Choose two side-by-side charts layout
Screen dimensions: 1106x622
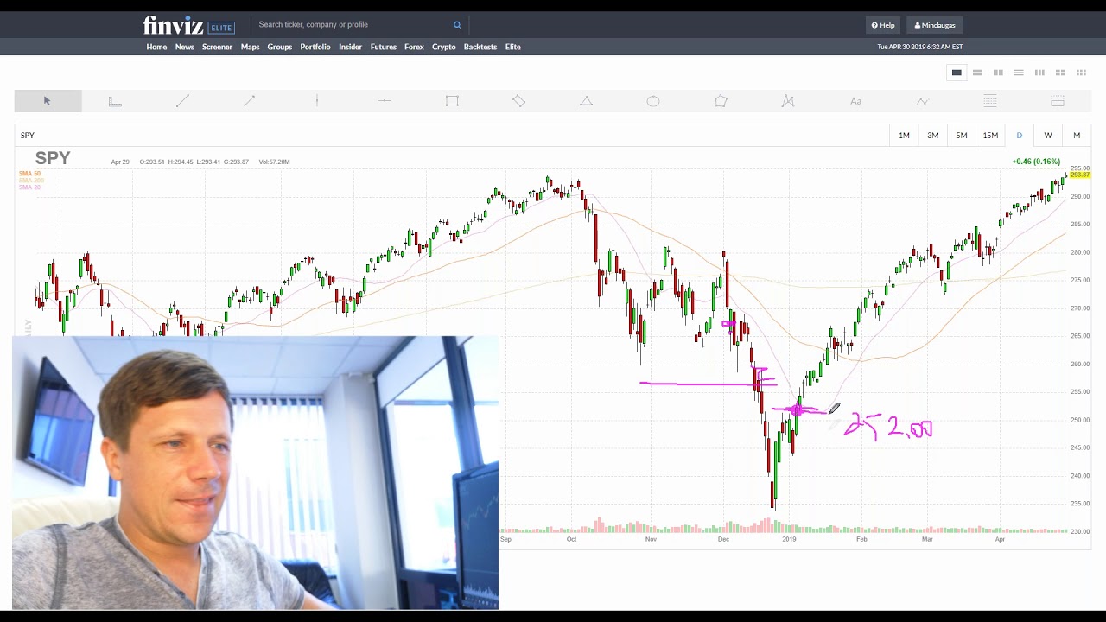pyautogui.click(x=998, y=73)
